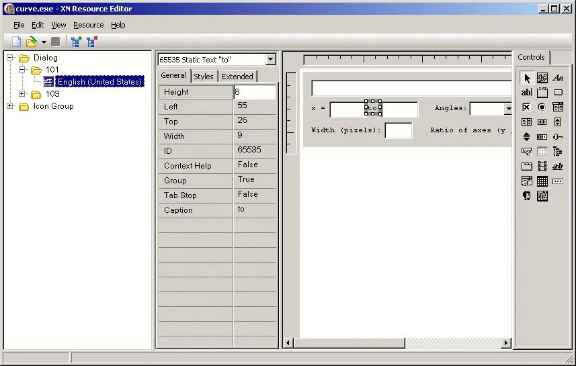The width and height of the screenshot is (576, 366).
Task: Click the Width property value 9
Action: (x=255, y=136)
